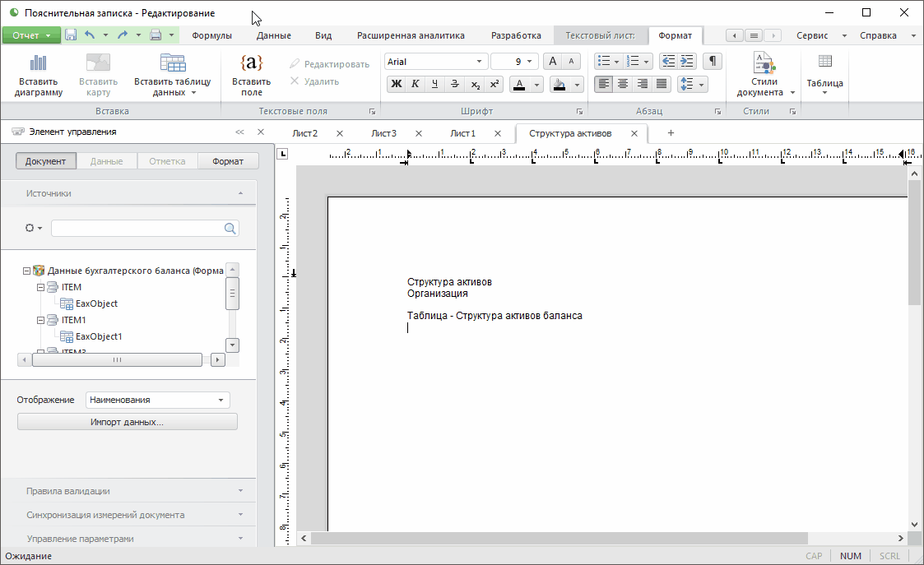The image size is (924, 565).
Task: Open the Формулы ribbon tab
Action: (x=211, y=35)
